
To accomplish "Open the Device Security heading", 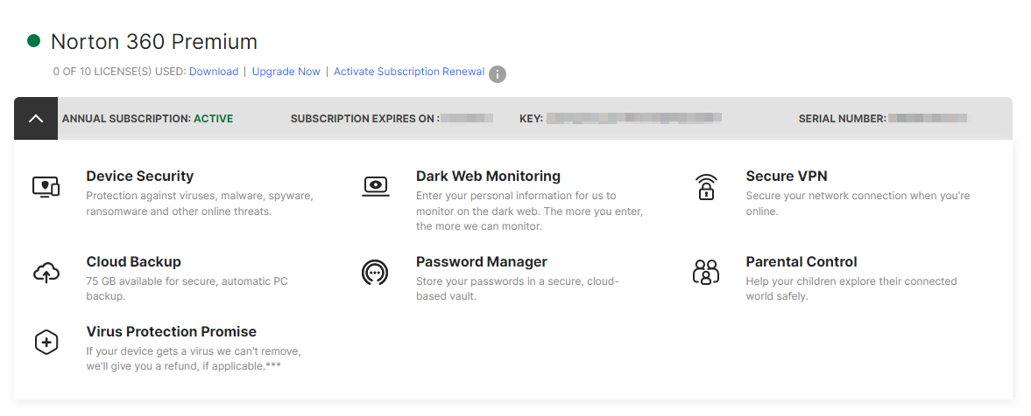I will [139, 177].
